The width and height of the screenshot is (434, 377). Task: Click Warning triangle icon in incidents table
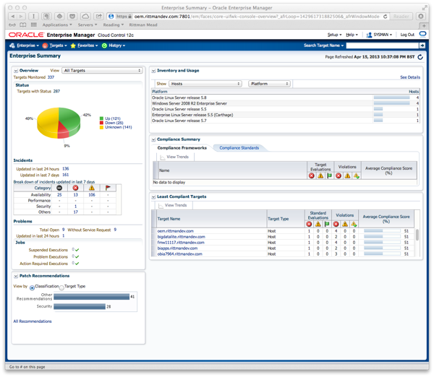pos(92,188)
